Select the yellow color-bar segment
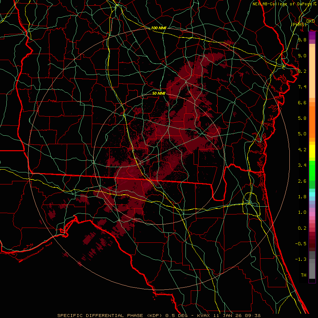318x318 pixels. (312, 151)
